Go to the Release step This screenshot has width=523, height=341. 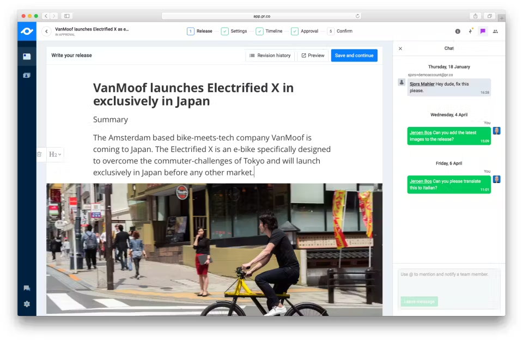199,32
